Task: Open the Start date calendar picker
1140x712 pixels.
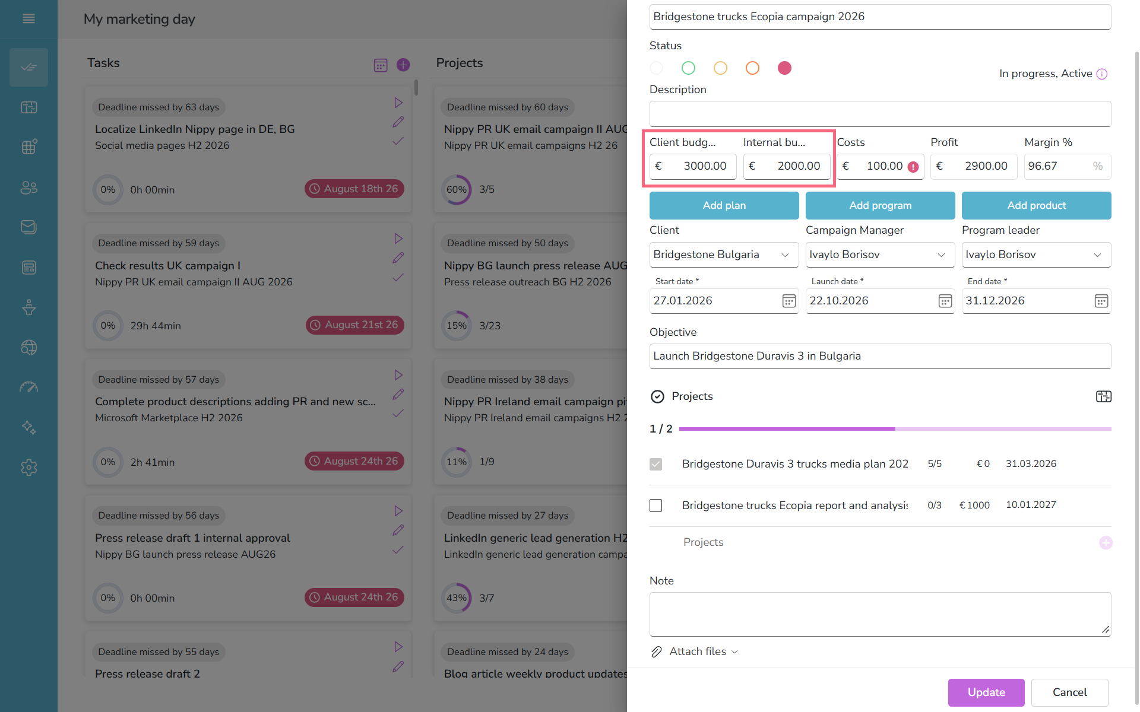Action: point(789,301)
